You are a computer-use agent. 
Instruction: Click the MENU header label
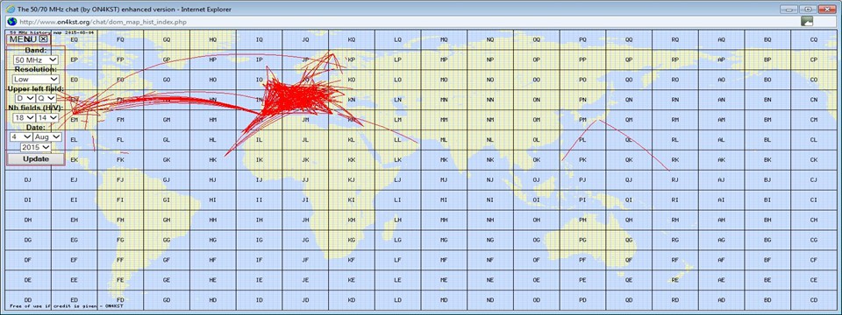click(23, 39)
